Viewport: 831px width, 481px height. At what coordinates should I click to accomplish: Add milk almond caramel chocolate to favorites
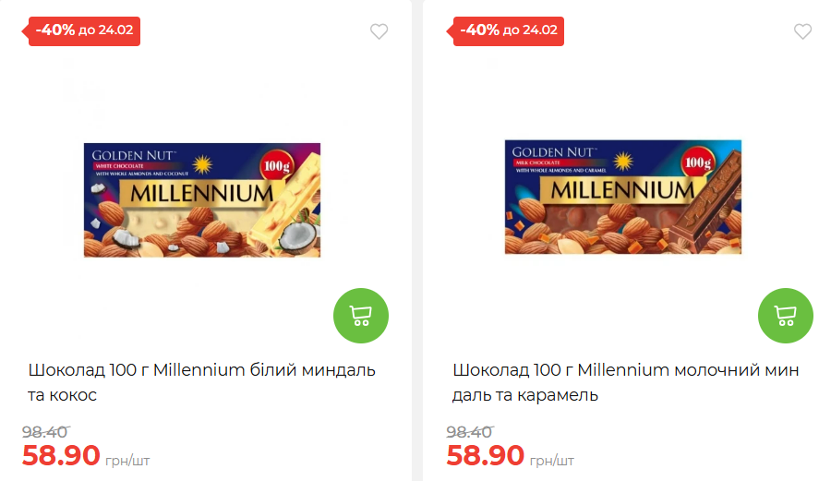(x=802, y=31)
